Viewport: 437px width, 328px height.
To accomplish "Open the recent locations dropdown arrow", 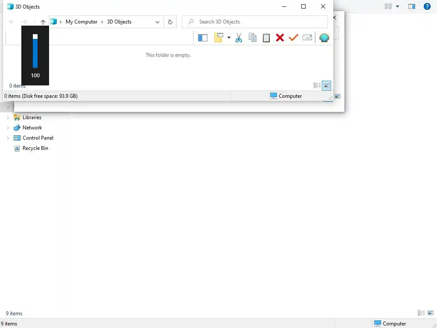I will pyautogui.click(x=34, y=22).
